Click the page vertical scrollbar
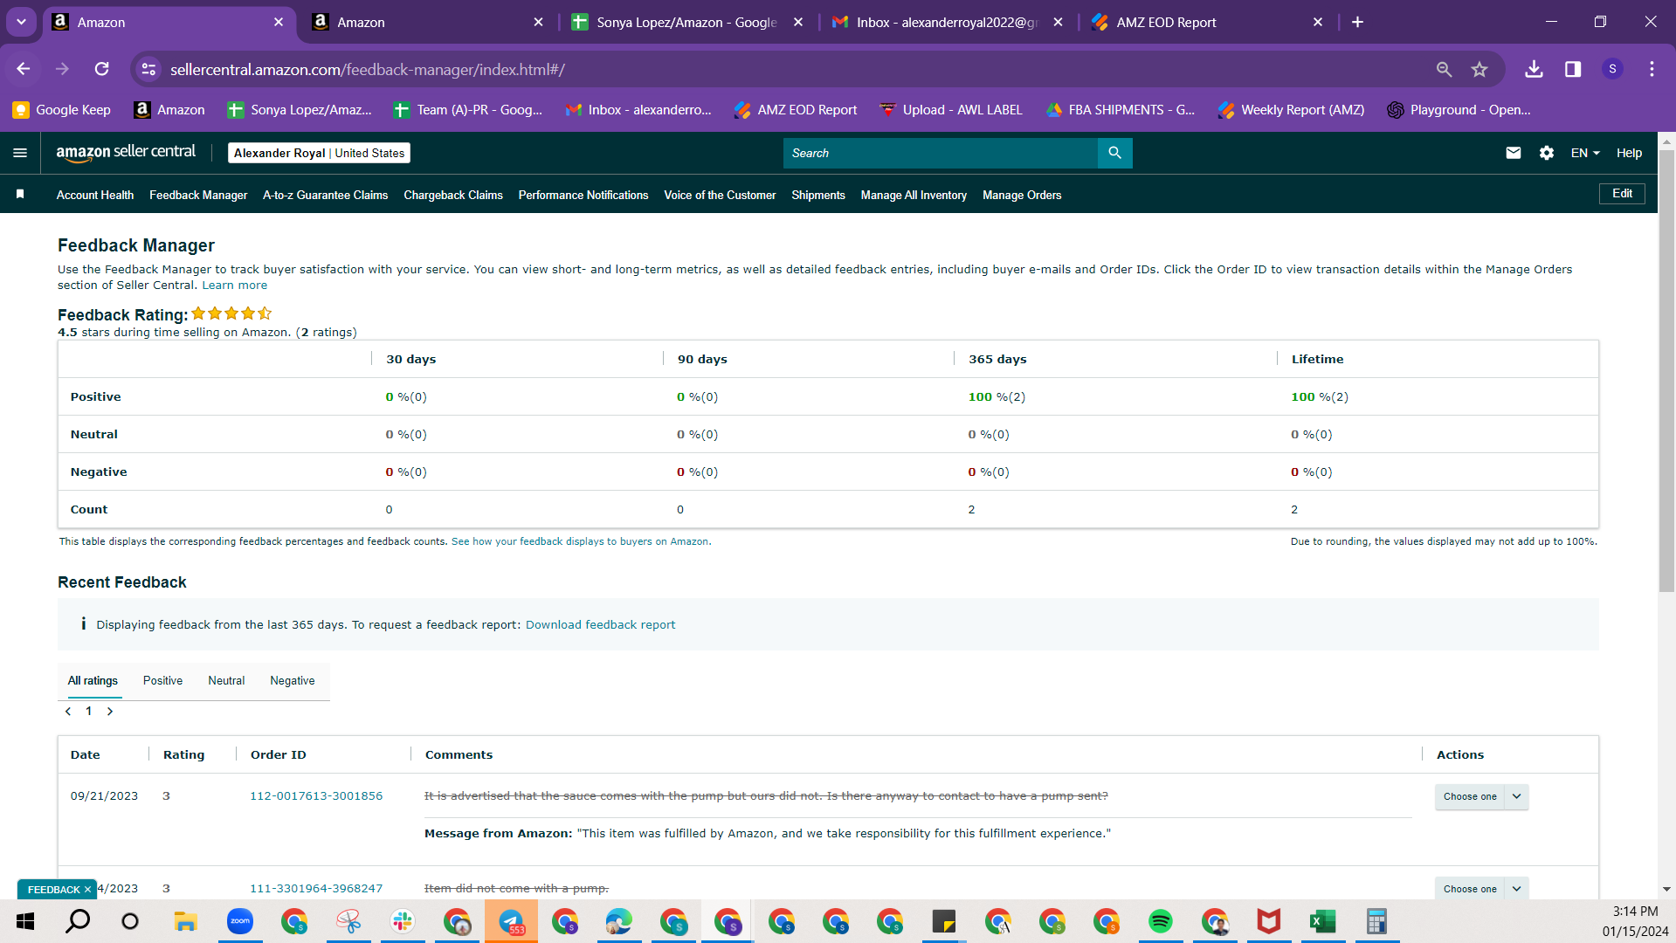Image resolution: width=1676 pixels, height=943 pixels. coord(1666,371)
